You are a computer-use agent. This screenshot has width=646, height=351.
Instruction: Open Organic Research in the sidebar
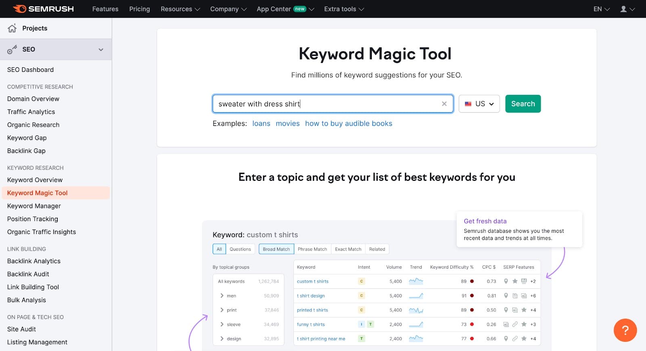33,125
